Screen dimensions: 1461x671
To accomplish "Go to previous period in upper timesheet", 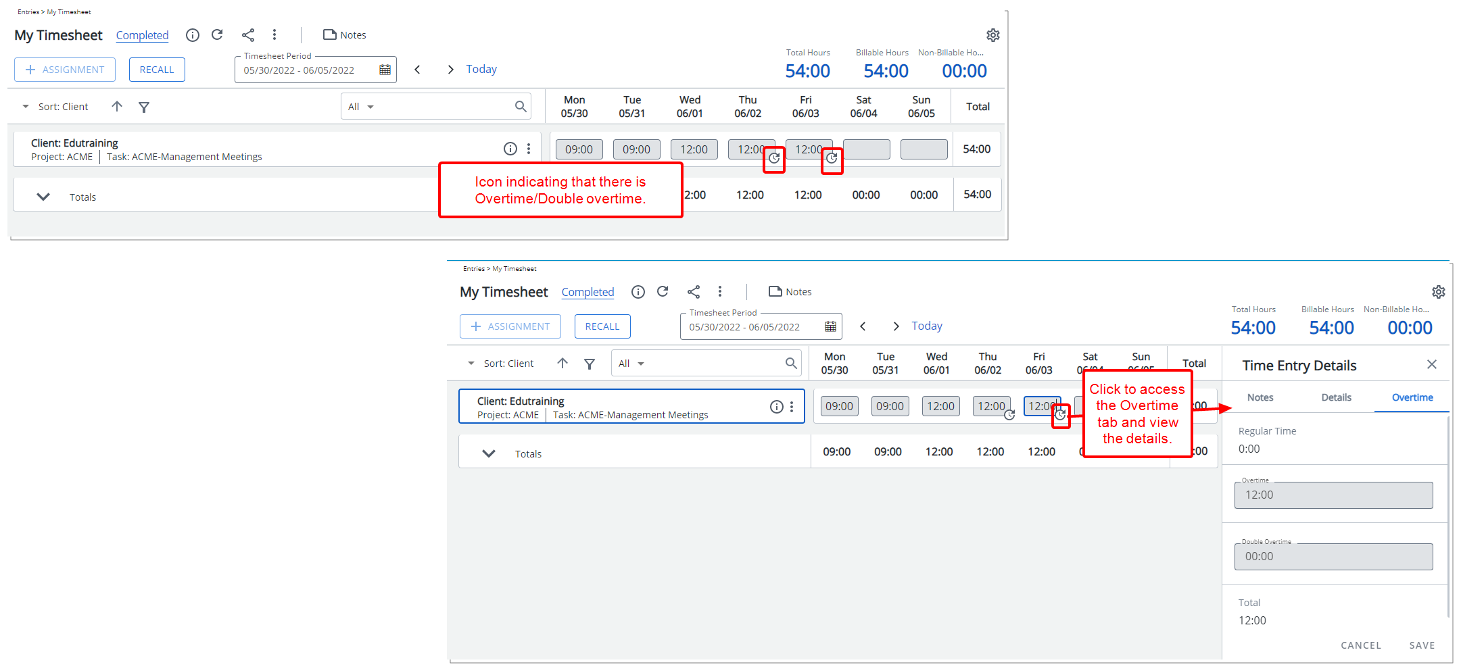I will [417, 70].
